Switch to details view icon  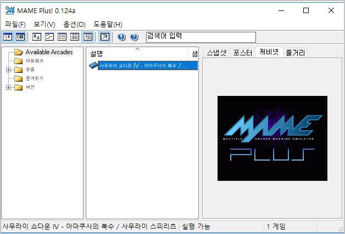[x=75, y=37]
